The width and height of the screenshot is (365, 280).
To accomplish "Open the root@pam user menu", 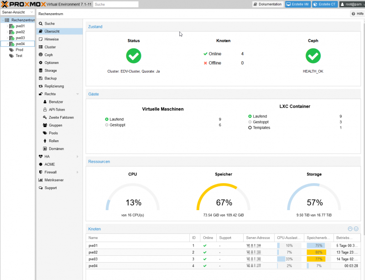I will (x=351, y=4).
